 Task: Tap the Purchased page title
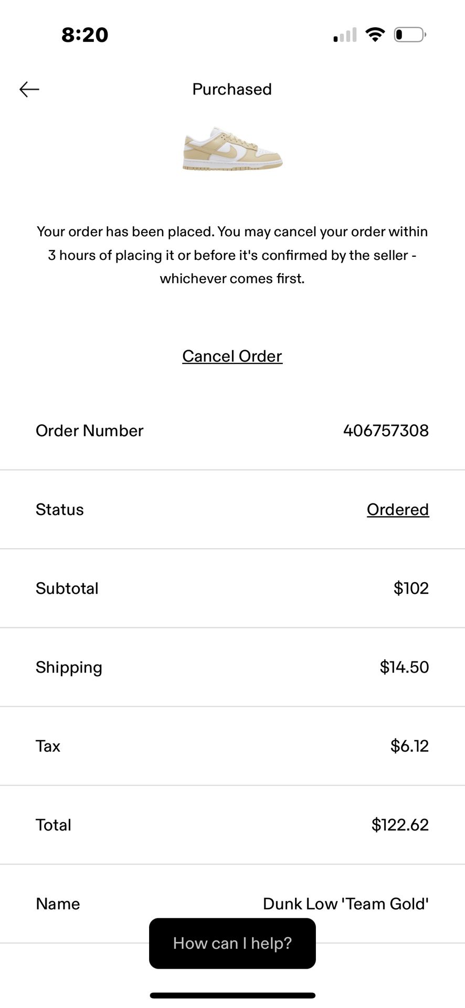pos(232,89)
